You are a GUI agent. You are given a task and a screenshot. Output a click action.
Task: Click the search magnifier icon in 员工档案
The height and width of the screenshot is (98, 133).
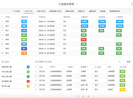[119, 62]
